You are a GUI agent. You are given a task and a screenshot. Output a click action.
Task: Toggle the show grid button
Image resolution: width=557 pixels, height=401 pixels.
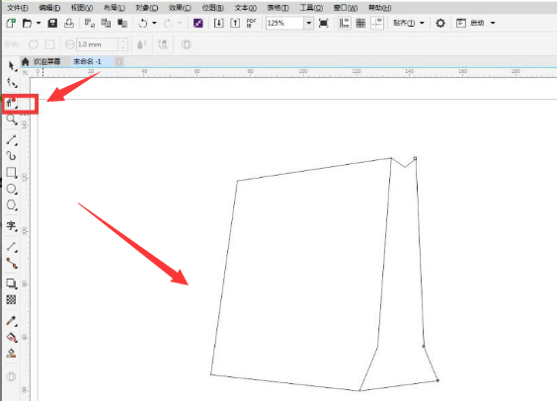[x=360, y=23]
